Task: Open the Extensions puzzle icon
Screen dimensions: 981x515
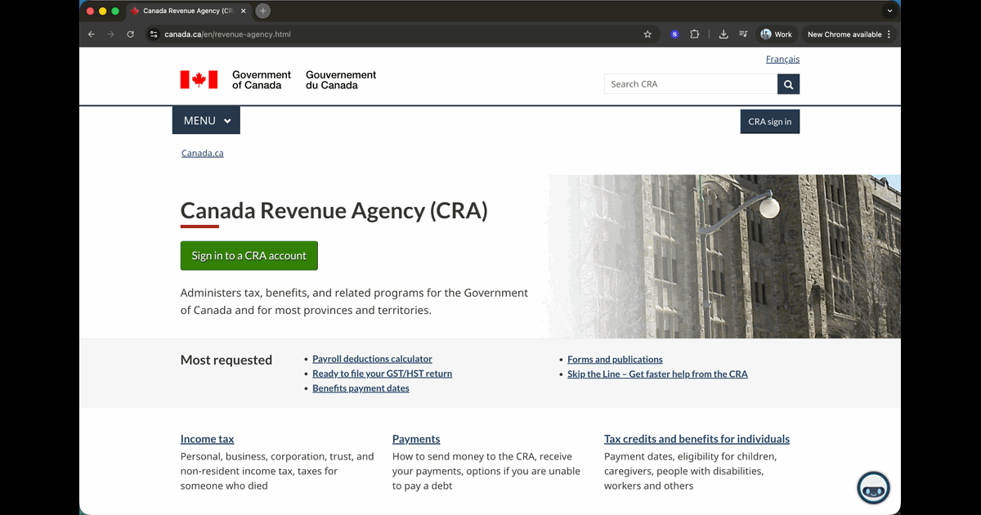Action: tap(695, 34)
